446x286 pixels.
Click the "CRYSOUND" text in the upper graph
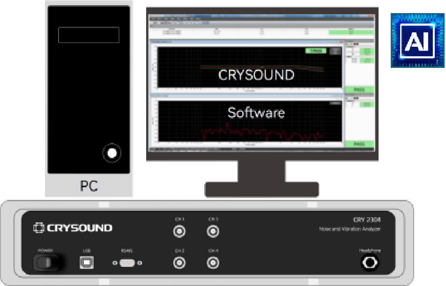(256, 75)
